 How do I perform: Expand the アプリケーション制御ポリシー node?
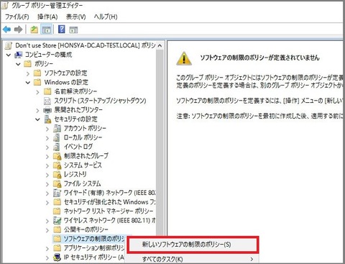click(47, 248)
